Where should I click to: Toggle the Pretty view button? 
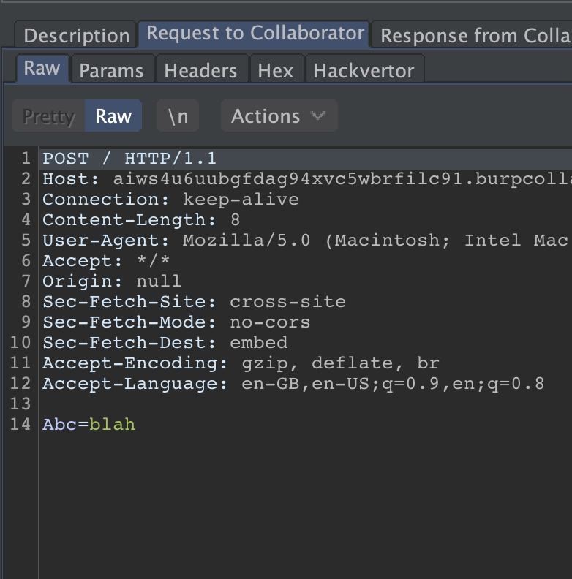click(49, 116)
